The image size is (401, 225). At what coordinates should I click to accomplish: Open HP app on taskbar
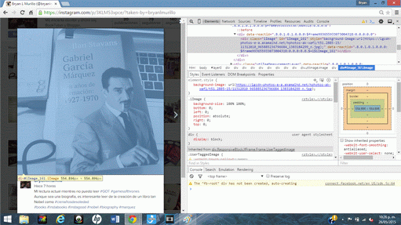click(x=96, y=219)
